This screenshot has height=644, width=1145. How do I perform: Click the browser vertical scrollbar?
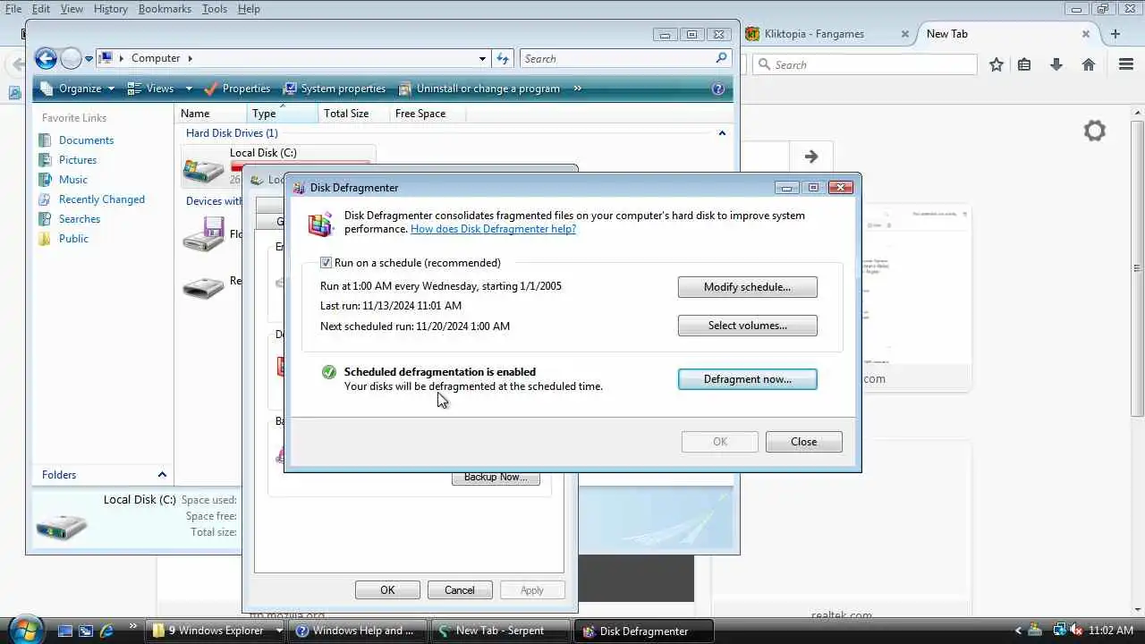click(x=1137, y=268)
